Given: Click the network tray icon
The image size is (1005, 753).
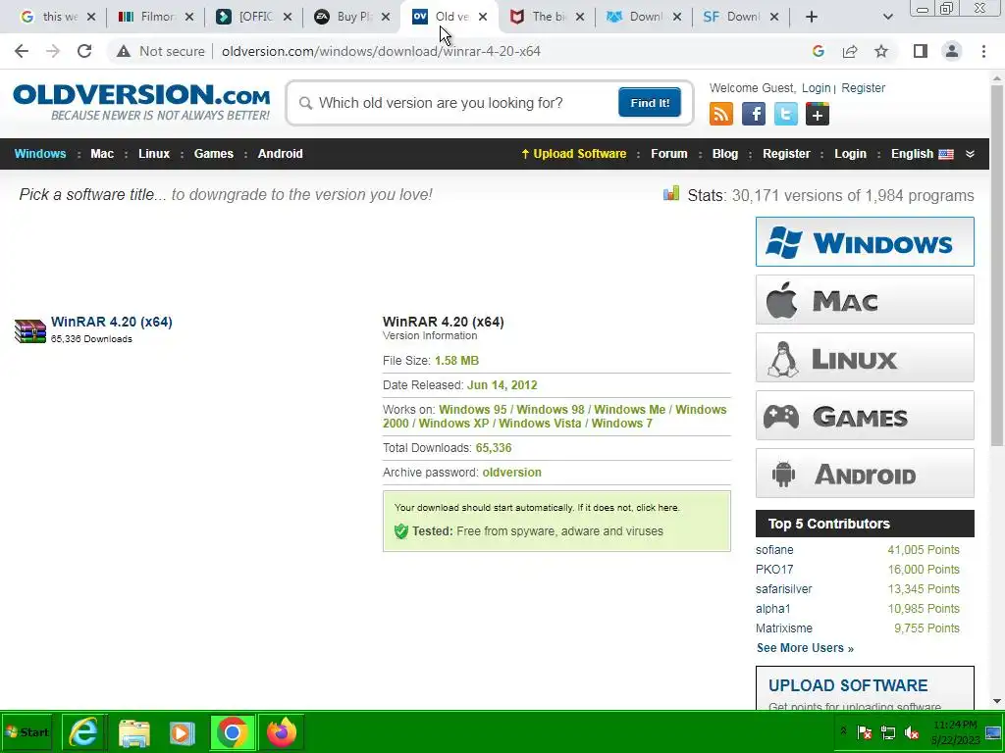Looking at the screenshot, I should tap(888, 732).
